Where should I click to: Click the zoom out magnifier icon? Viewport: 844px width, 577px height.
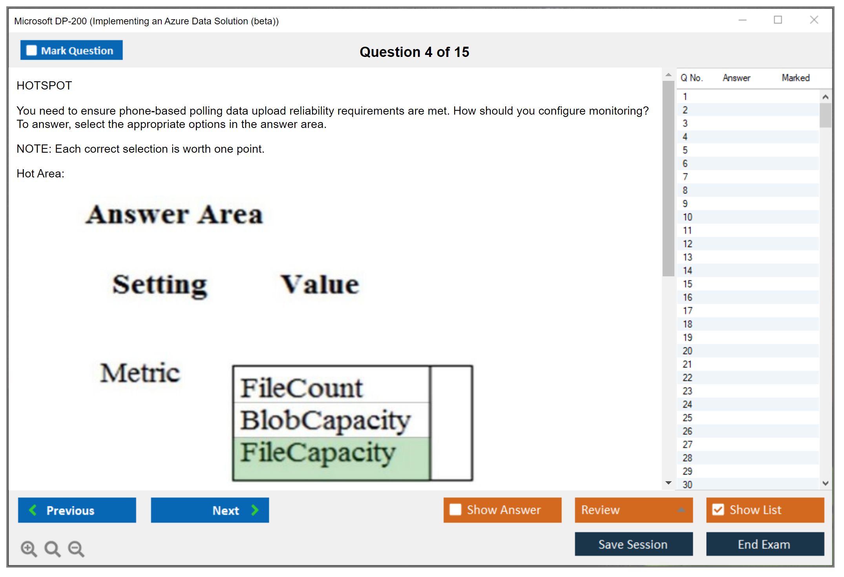[x=76, y=548]
